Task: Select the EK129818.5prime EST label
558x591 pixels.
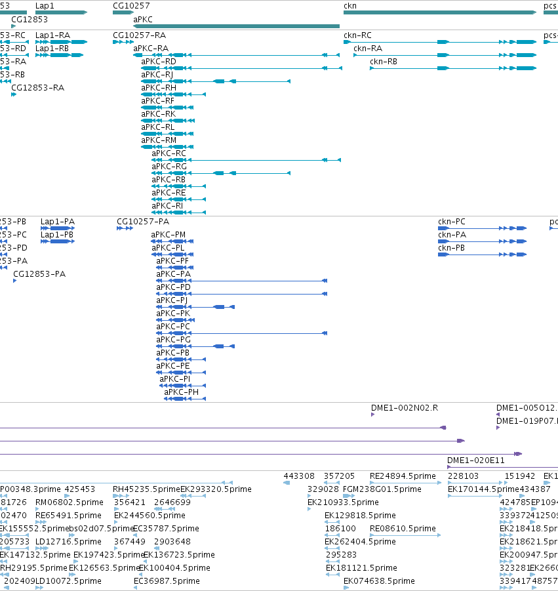Action: tap(360, 516)
